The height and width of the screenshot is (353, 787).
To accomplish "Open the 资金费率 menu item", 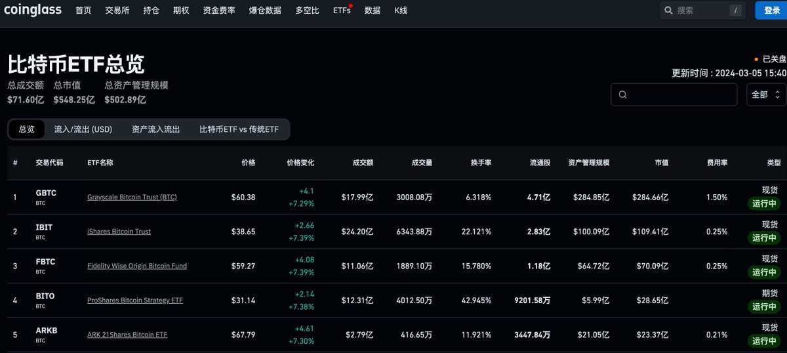I will point(219,10).
